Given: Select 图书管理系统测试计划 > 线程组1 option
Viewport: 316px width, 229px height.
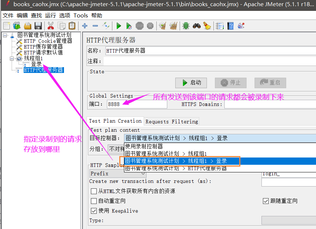Looking at the screenshot, I should coord(220,154).
